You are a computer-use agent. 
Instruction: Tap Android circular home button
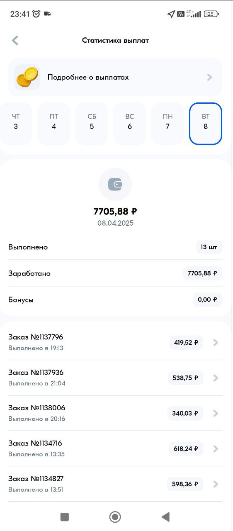click(x=115, y=516)
